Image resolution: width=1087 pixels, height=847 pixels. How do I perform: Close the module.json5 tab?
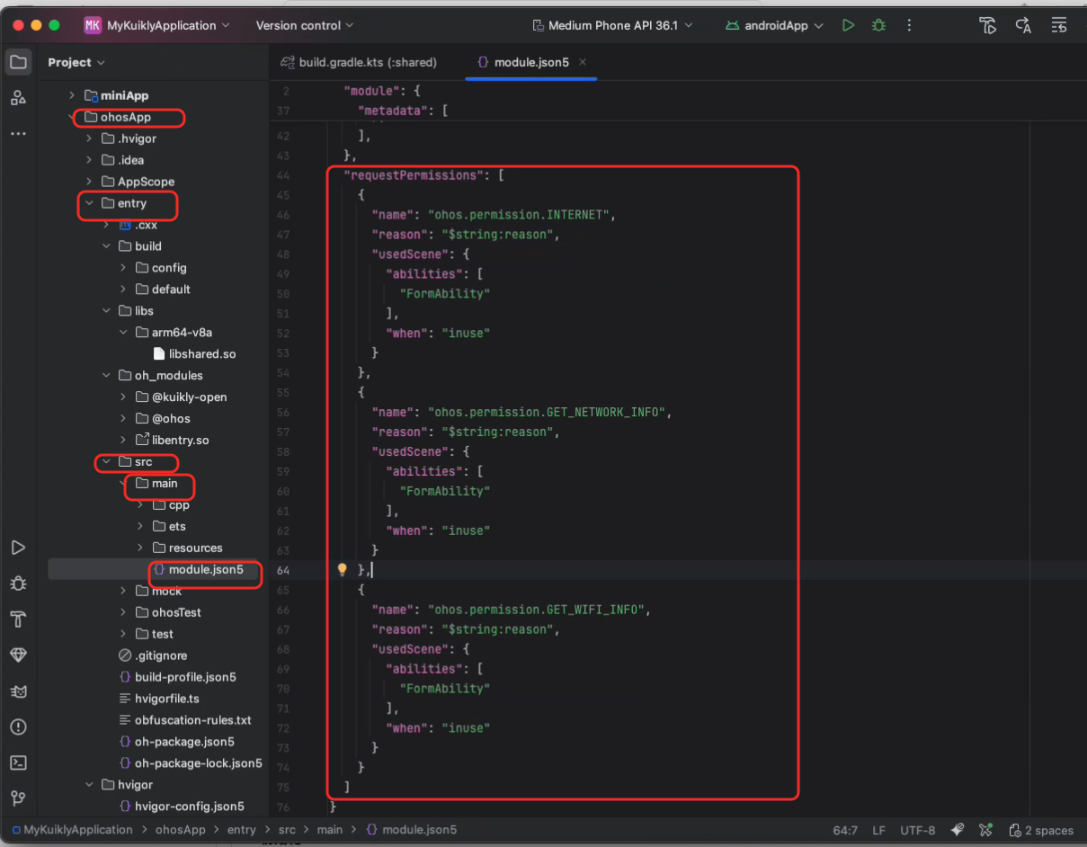point(583,62)
